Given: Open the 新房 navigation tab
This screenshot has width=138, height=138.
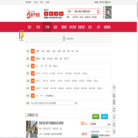Looking at the screenshot, I should point(38,27).
